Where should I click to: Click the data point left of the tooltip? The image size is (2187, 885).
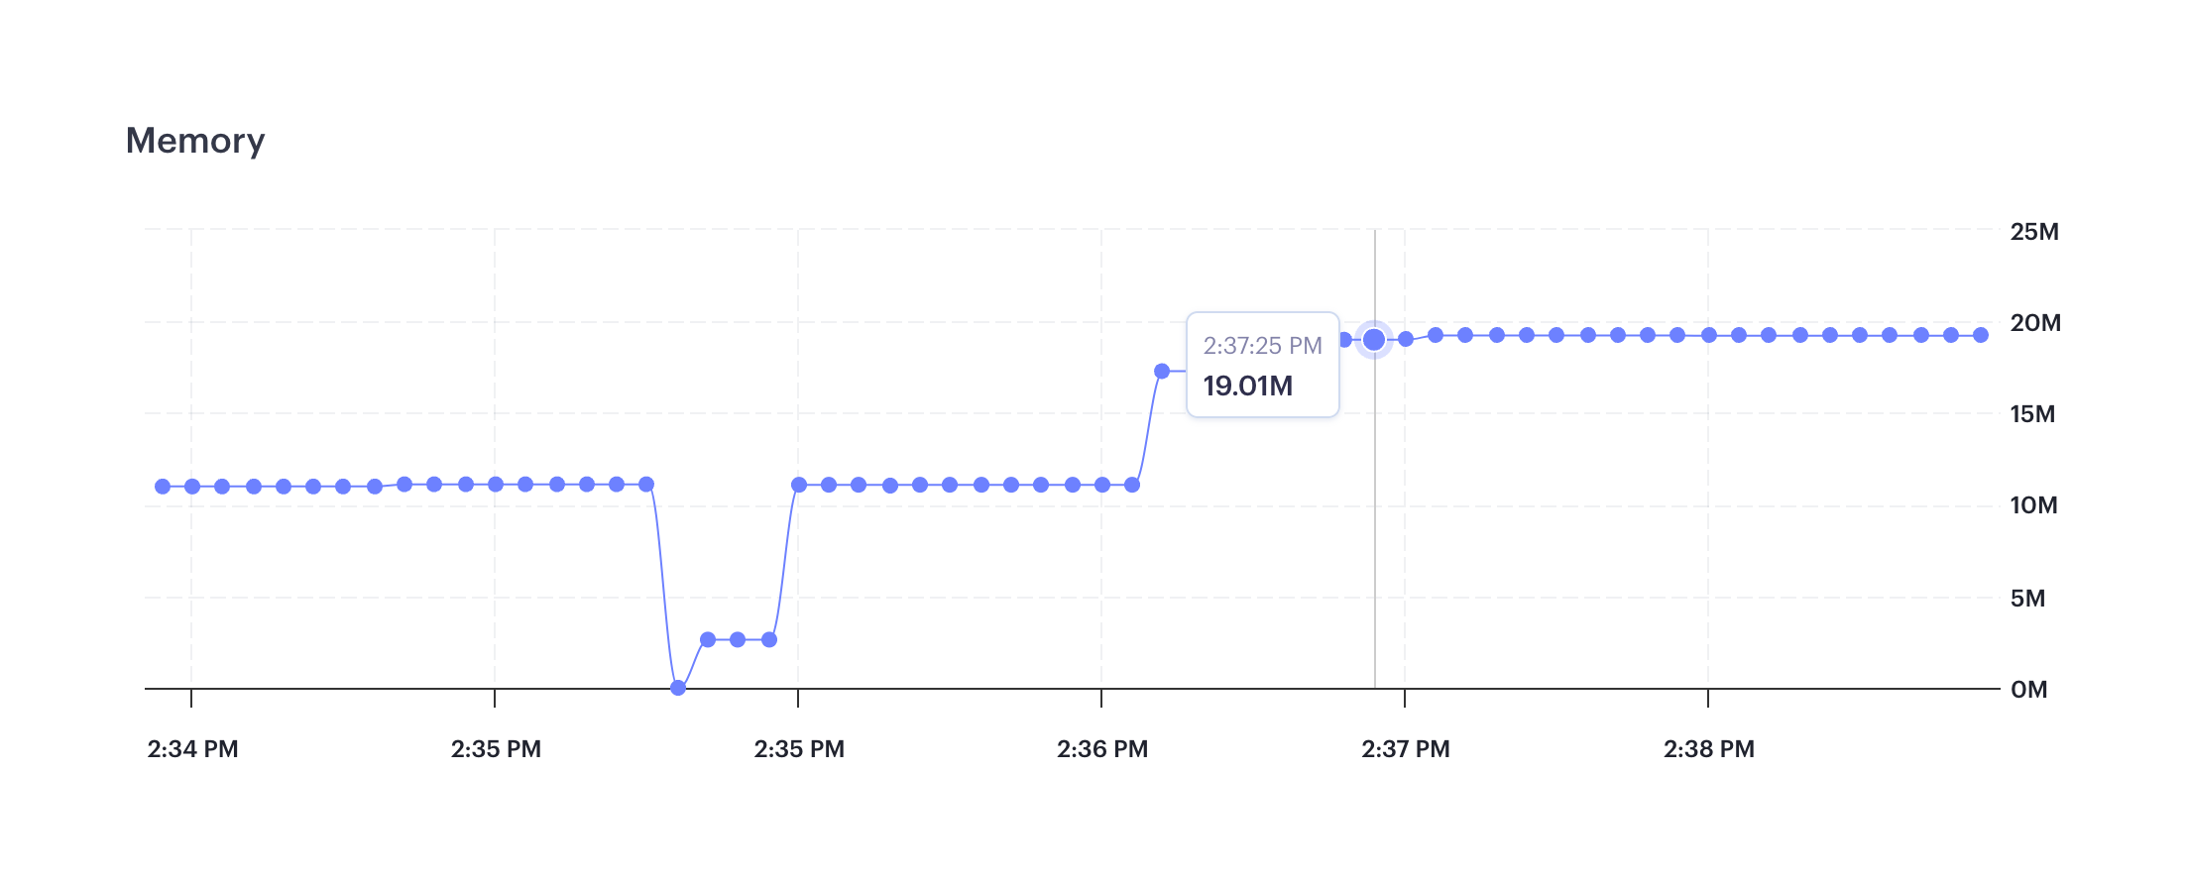pos(1162,372)
